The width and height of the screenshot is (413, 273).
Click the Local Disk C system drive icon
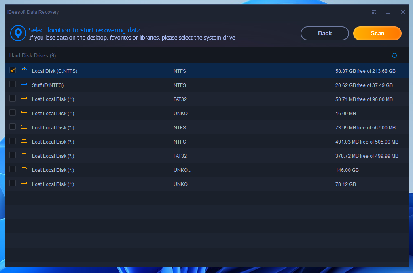click(24, 70)
